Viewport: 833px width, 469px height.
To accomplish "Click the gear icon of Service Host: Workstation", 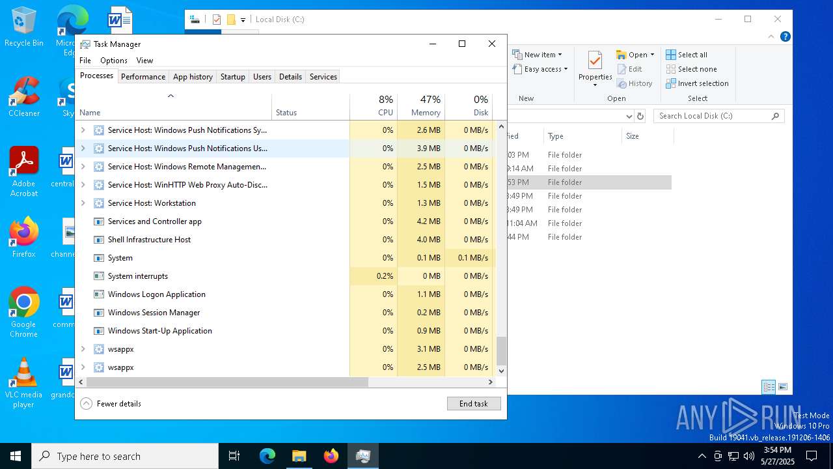I will click(x=99, y=203).
